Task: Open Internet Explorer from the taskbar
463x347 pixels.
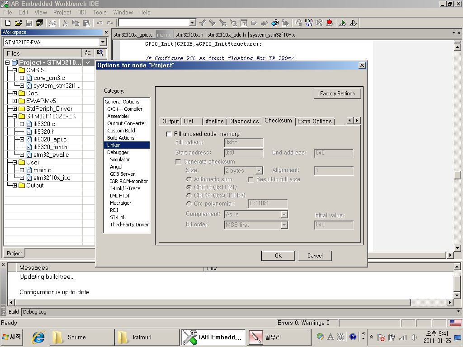Action: 39,337
